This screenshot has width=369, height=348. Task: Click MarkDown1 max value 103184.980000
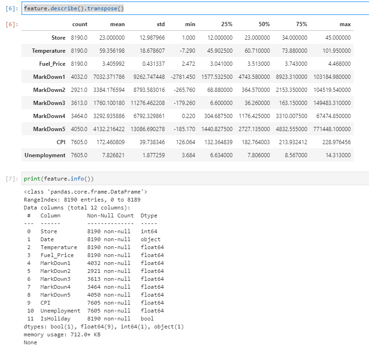332,77
